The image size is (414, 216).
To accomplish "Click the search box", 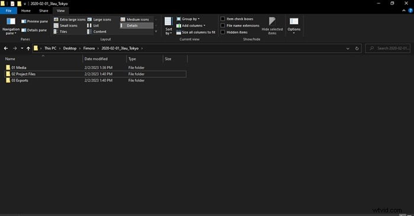I will pos(388,48).
